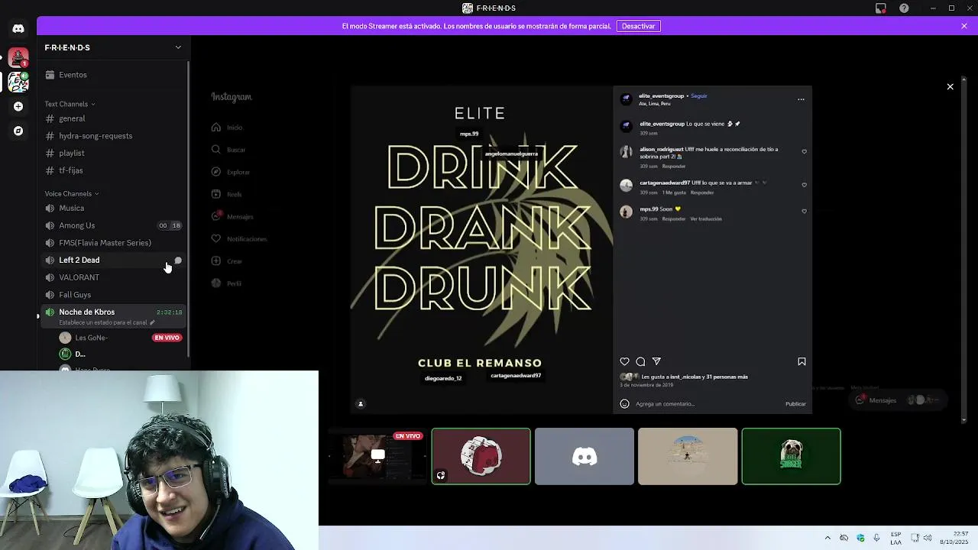Image resolution: width=978 pixels, height=550 pixels.
Task: Select the pug avatar participant tile
Action: 791,456
